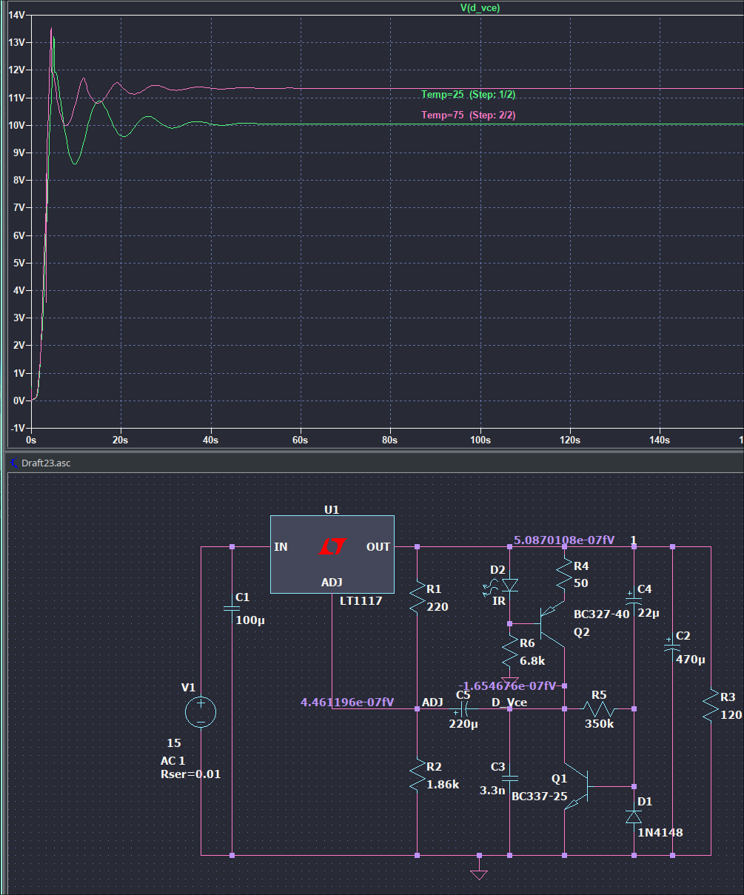The height and width of the screenshot is (895, 744).
Task: Click the -1V label on vertical axis
Action: pyautogui.click(x=19, y=428)
